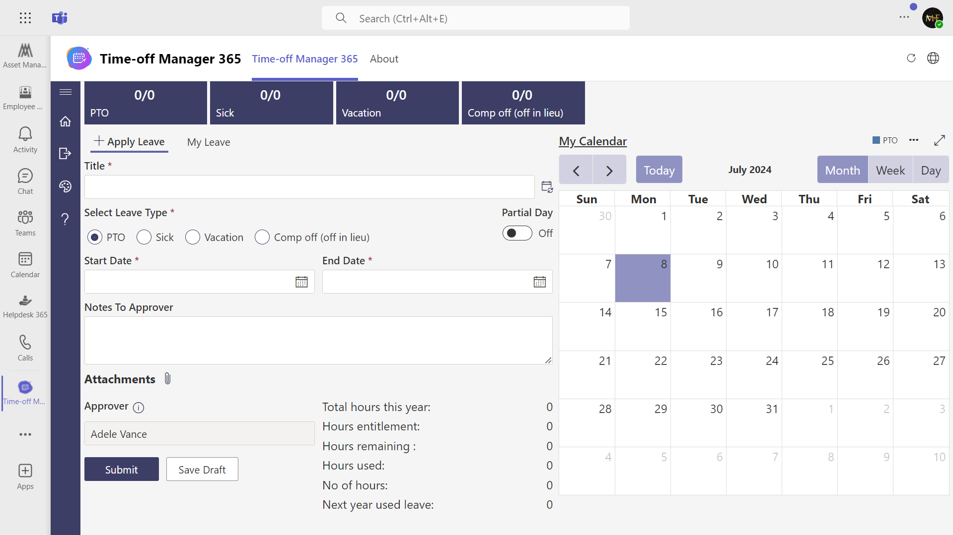Show more apps via sidebar ellipsis
This screenshot has width=953, height=535.
click(25, 434)
